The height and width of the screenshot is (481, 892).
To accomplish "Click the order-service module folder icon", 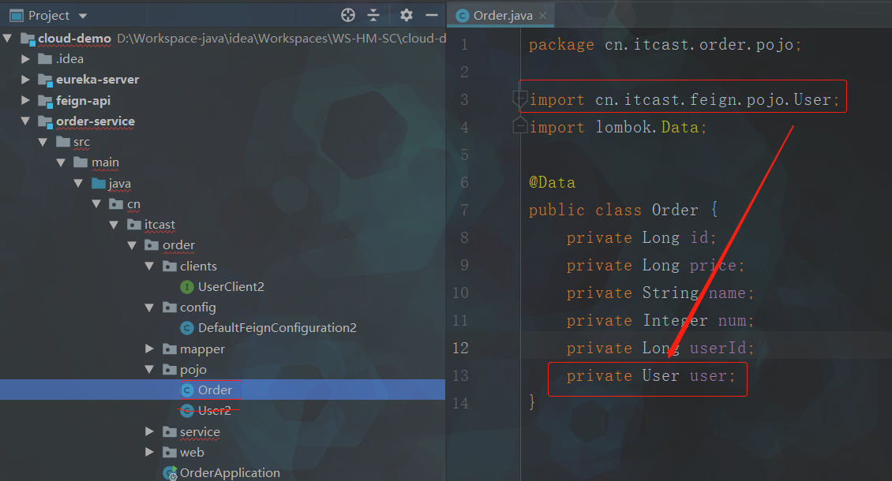I will pos(45,121).
